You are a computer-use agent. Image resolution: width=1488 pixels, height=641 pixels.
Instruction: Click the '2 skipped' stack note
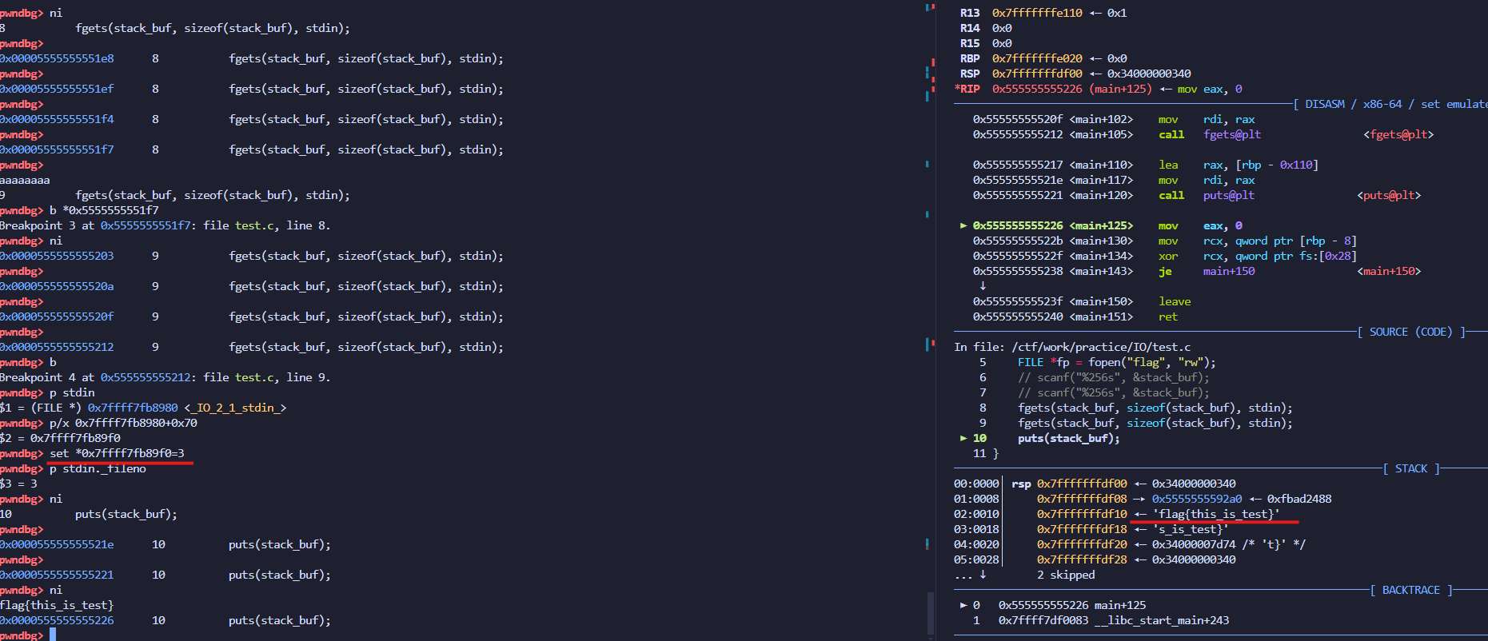pyautogui.click(x=1066, y=575)
